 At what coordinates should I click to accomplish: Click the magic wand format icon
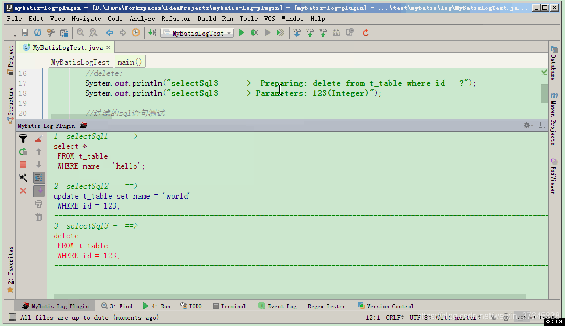(x=23, y=177)
